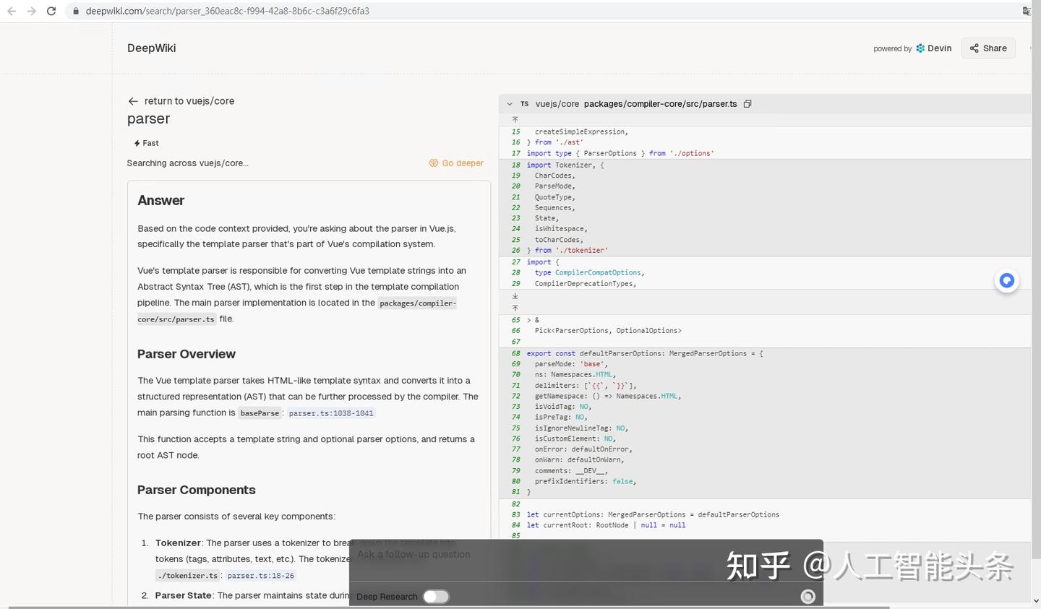This screenshot has height=609, width=1041.
Task: Open DeepWiki home logo link
Action: (151, 48)
